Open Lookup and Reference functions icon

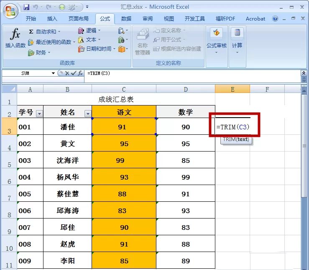[x=123, y=31]
